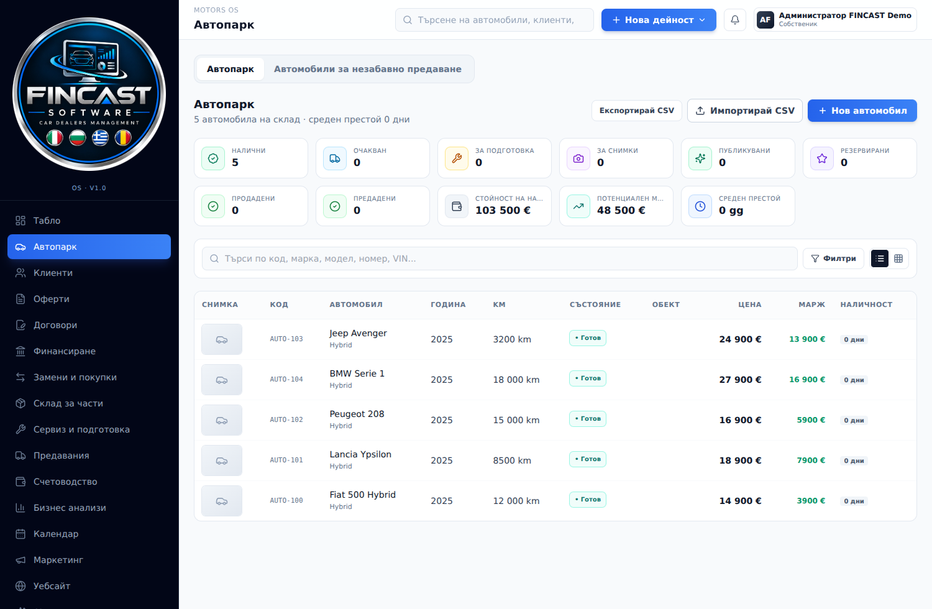
Task: Go to Автопарк in sidebar
Action: pyautogui.click(x=89, y=247)
